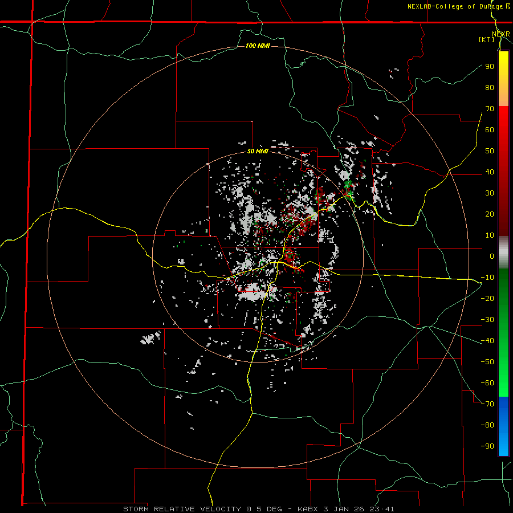513x513 pixels.
Task: Select the -90 value on the velocity scale
Action: [487, 446]
